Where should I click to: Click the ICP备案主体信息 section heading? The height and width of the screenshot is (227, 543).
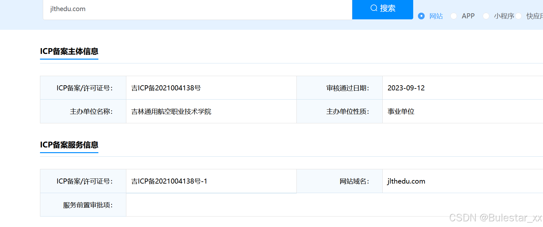point(69,51)
